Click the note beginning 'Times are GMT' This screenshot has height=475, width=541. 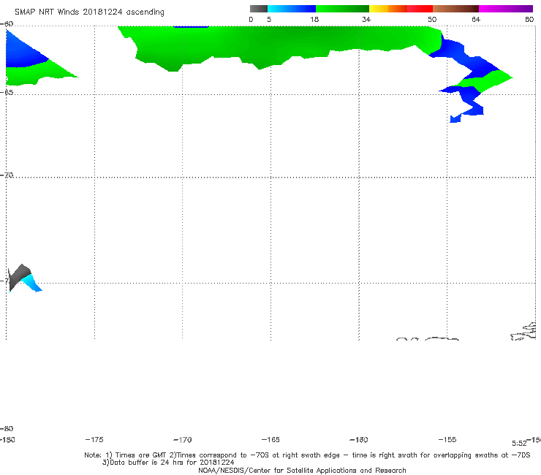(307, 455)
